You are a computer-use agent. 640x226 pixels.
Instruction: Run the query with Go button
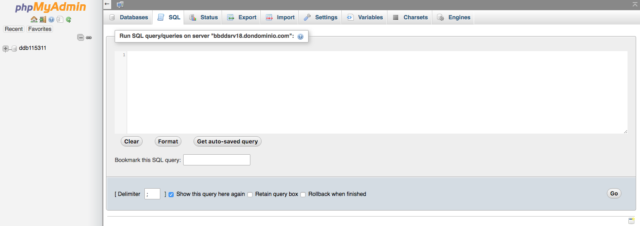(614, 193)
